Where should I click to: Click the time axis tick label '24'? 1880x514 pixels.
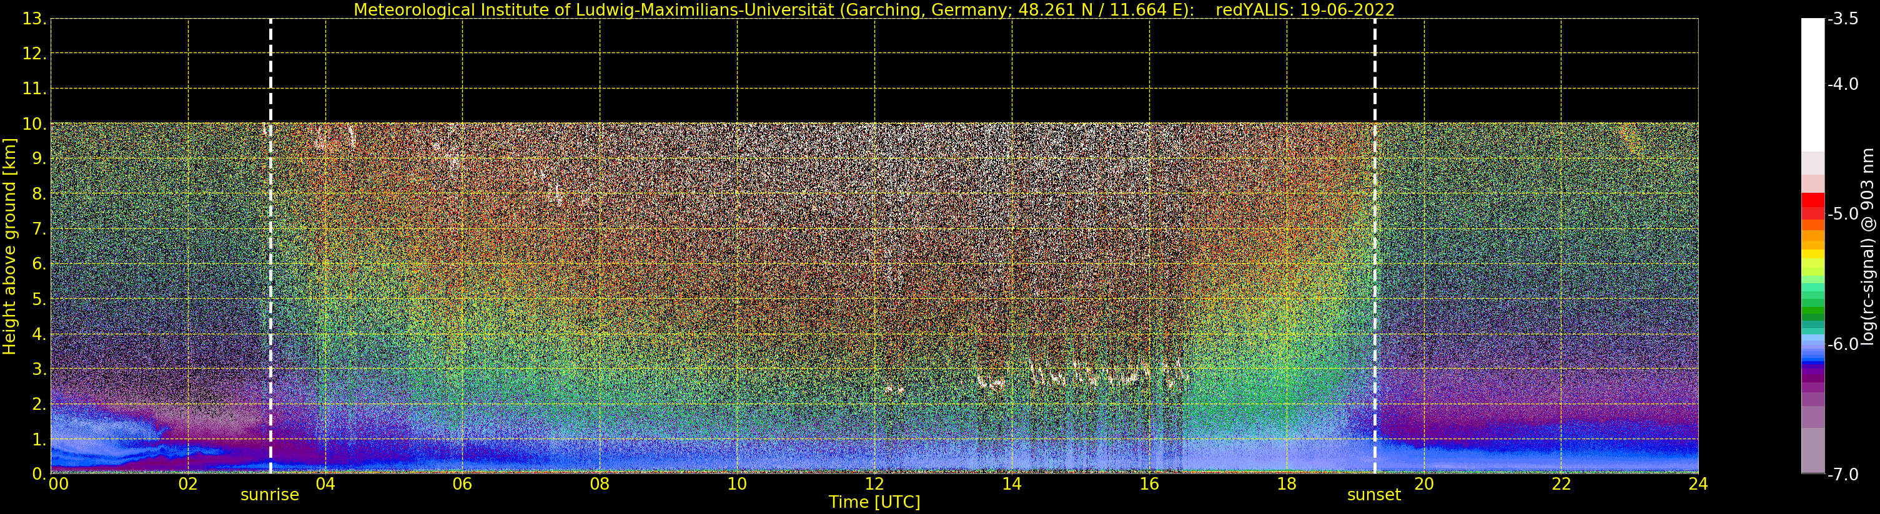1698,484
